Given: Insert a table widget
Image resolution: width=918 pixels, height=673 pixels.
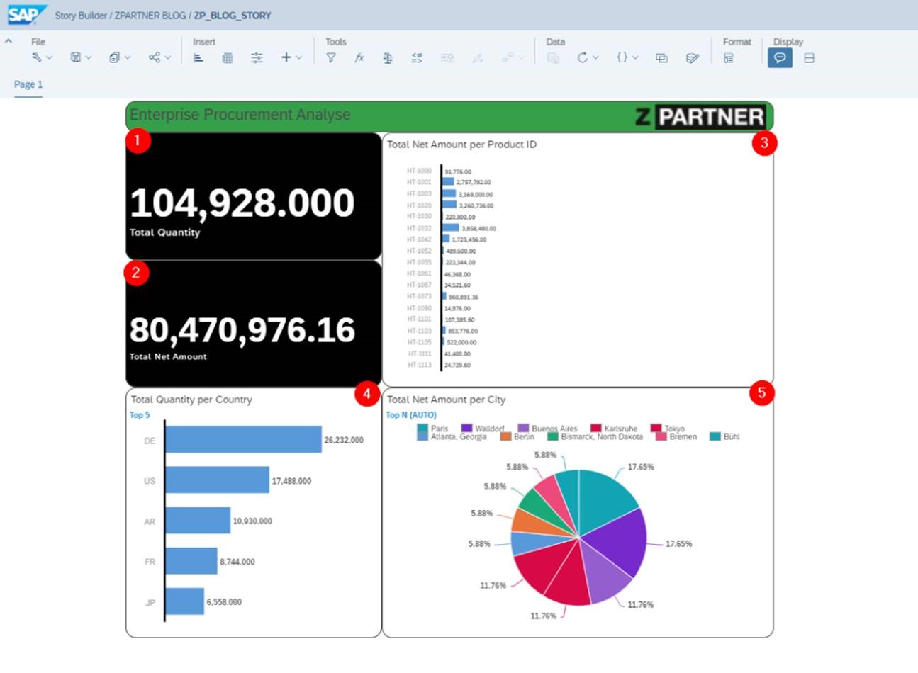Looking at the screenshot, I should [228, 58].
